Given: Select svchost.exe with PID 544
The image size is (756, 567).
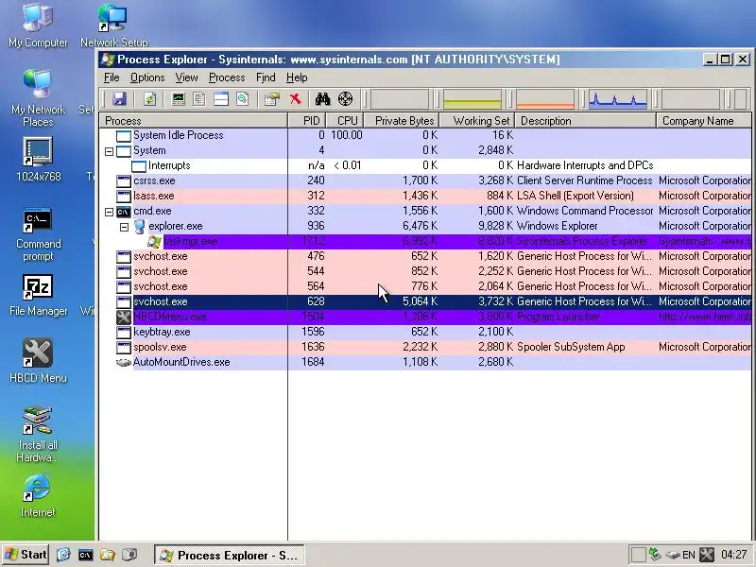Looking at the screenshot, I should pyautogui.click(x=424, y=271).
